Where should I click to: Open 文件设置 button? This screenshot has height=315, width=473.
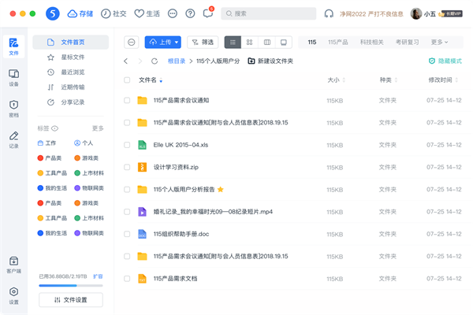(71, 300)
